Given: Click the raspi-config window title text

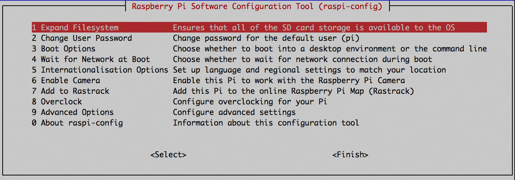Looking at the screenshot, I should [257, 6].
